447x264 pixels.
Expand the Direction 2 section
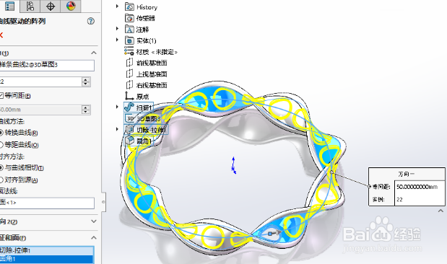click(x=93, y=221)
